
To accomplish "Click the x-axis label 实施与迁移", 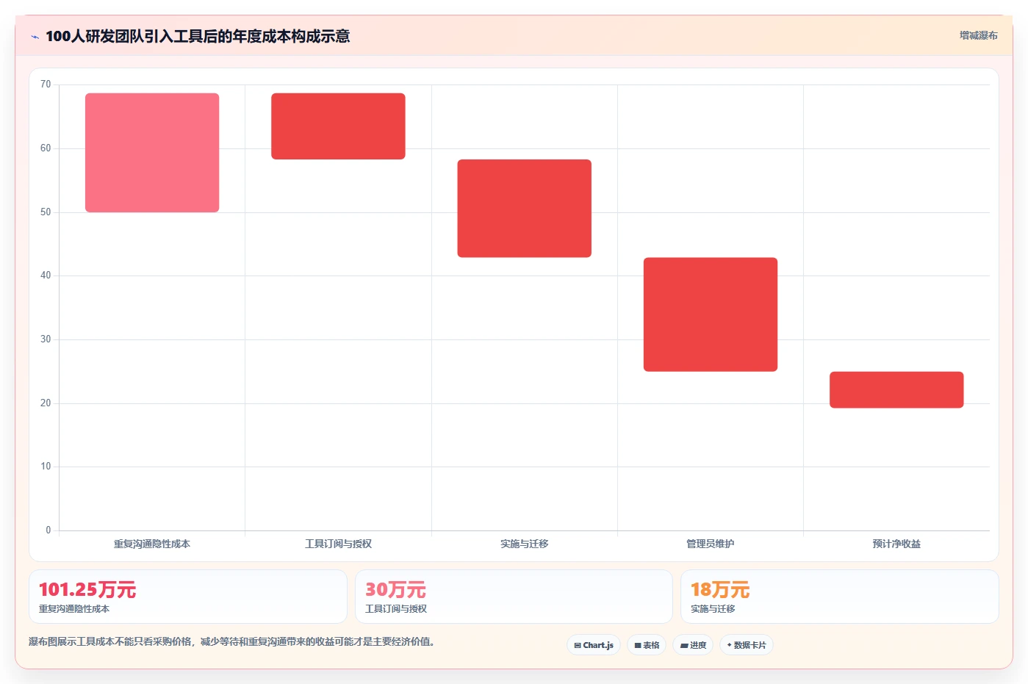I will click(x=525, y=544).
